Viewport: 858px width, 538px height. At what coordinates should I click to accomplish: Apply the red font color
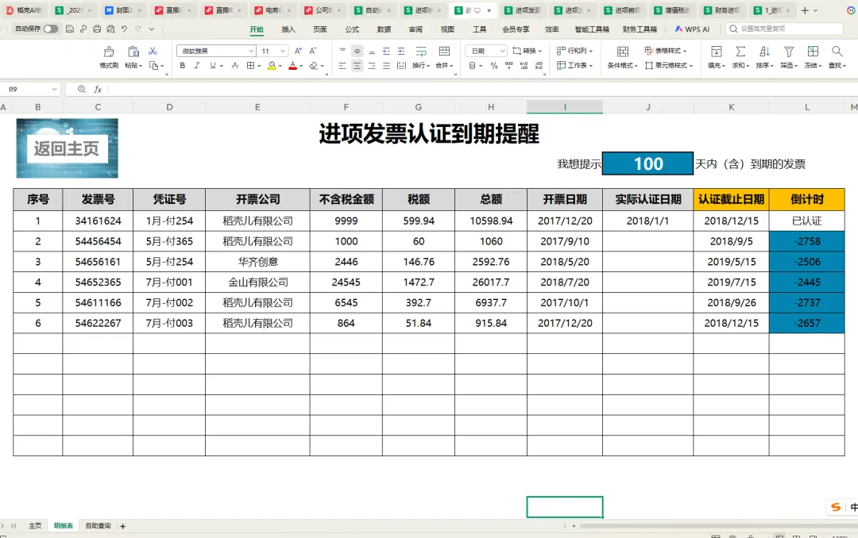point(292,66)
